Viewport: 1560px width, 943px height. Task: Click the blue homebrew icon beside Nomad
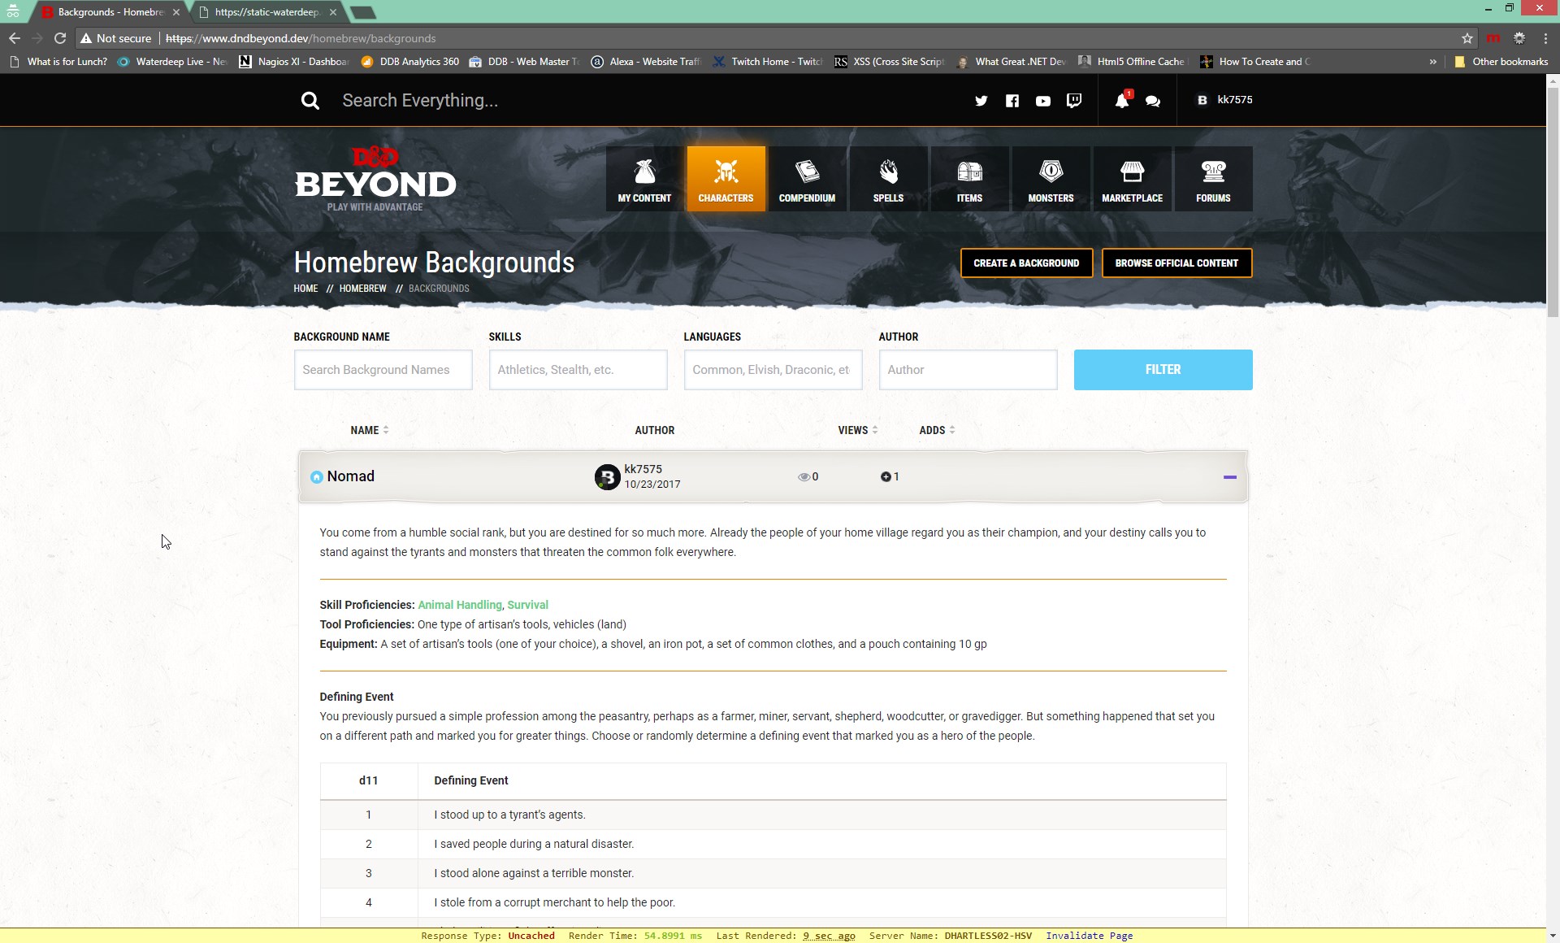317,477
